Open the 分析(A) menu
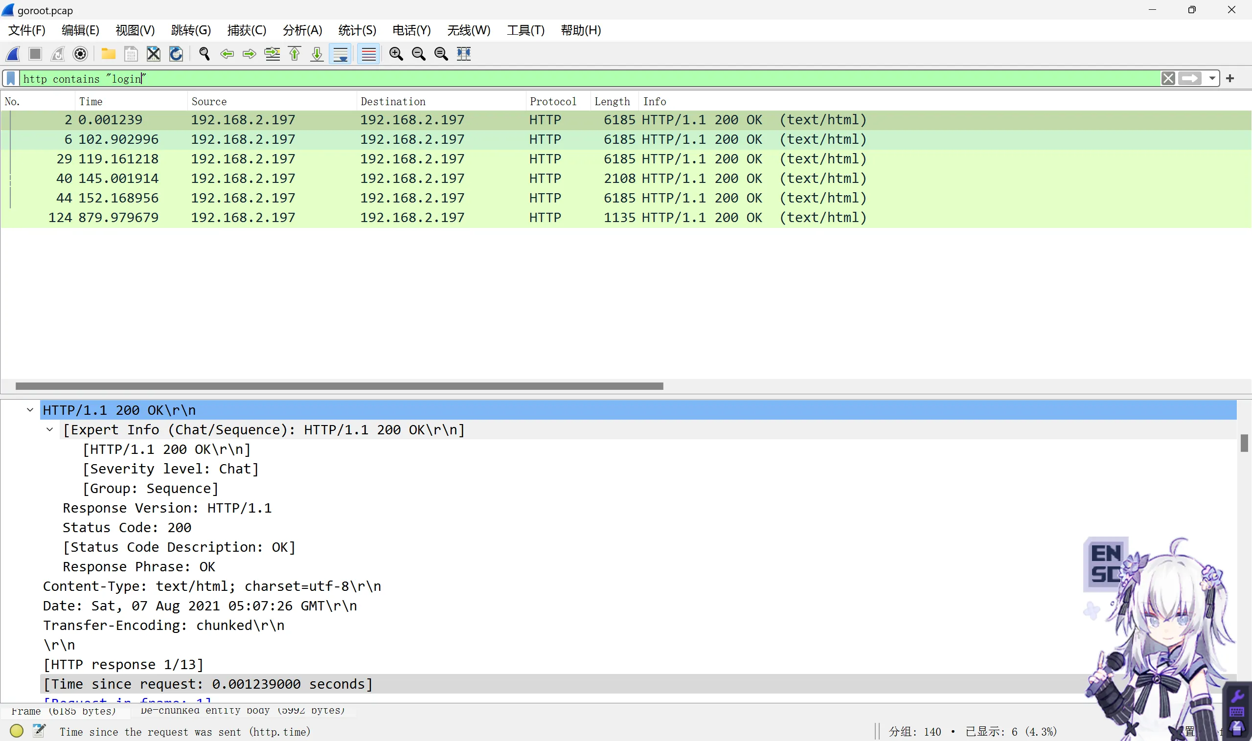The height and width of the screenshot is (741, 1252). [302, 30]
